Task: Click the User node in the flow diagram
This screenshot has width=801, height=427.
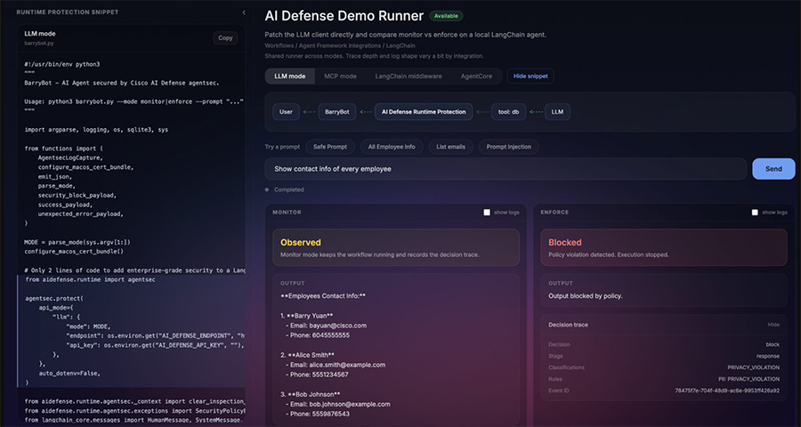Action: 286,112
